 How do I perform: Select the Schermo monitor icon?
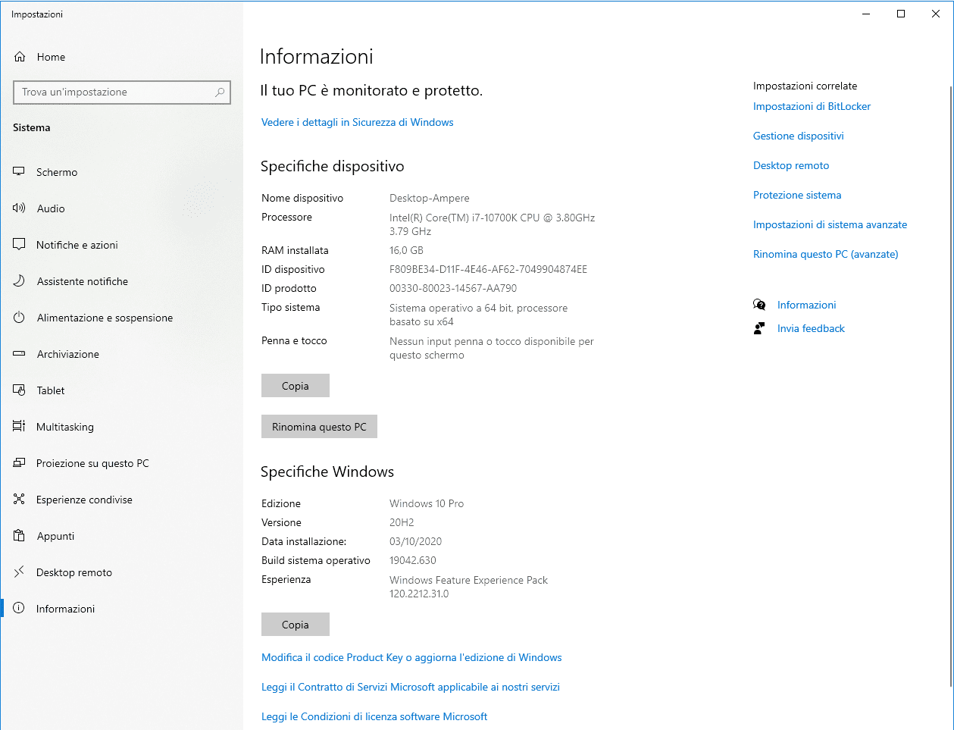point(20,172)
